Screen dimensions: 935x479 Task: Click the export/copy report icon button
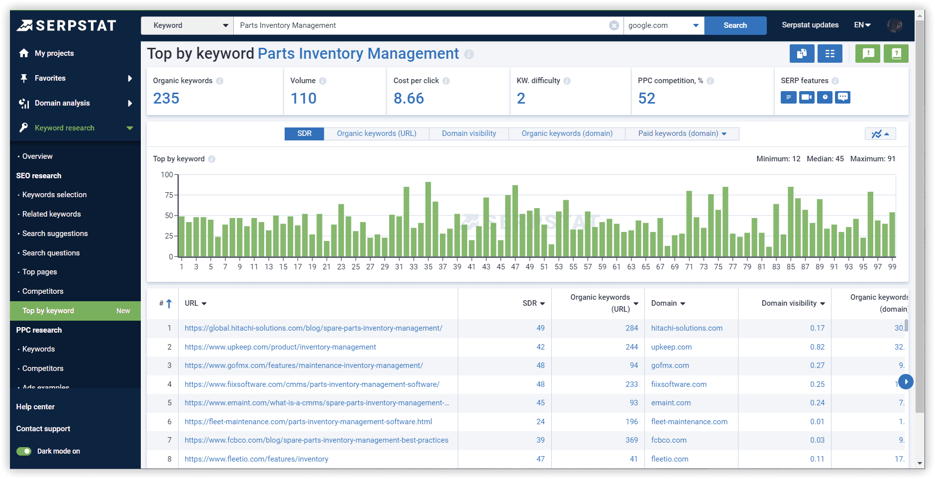(802, 54)
